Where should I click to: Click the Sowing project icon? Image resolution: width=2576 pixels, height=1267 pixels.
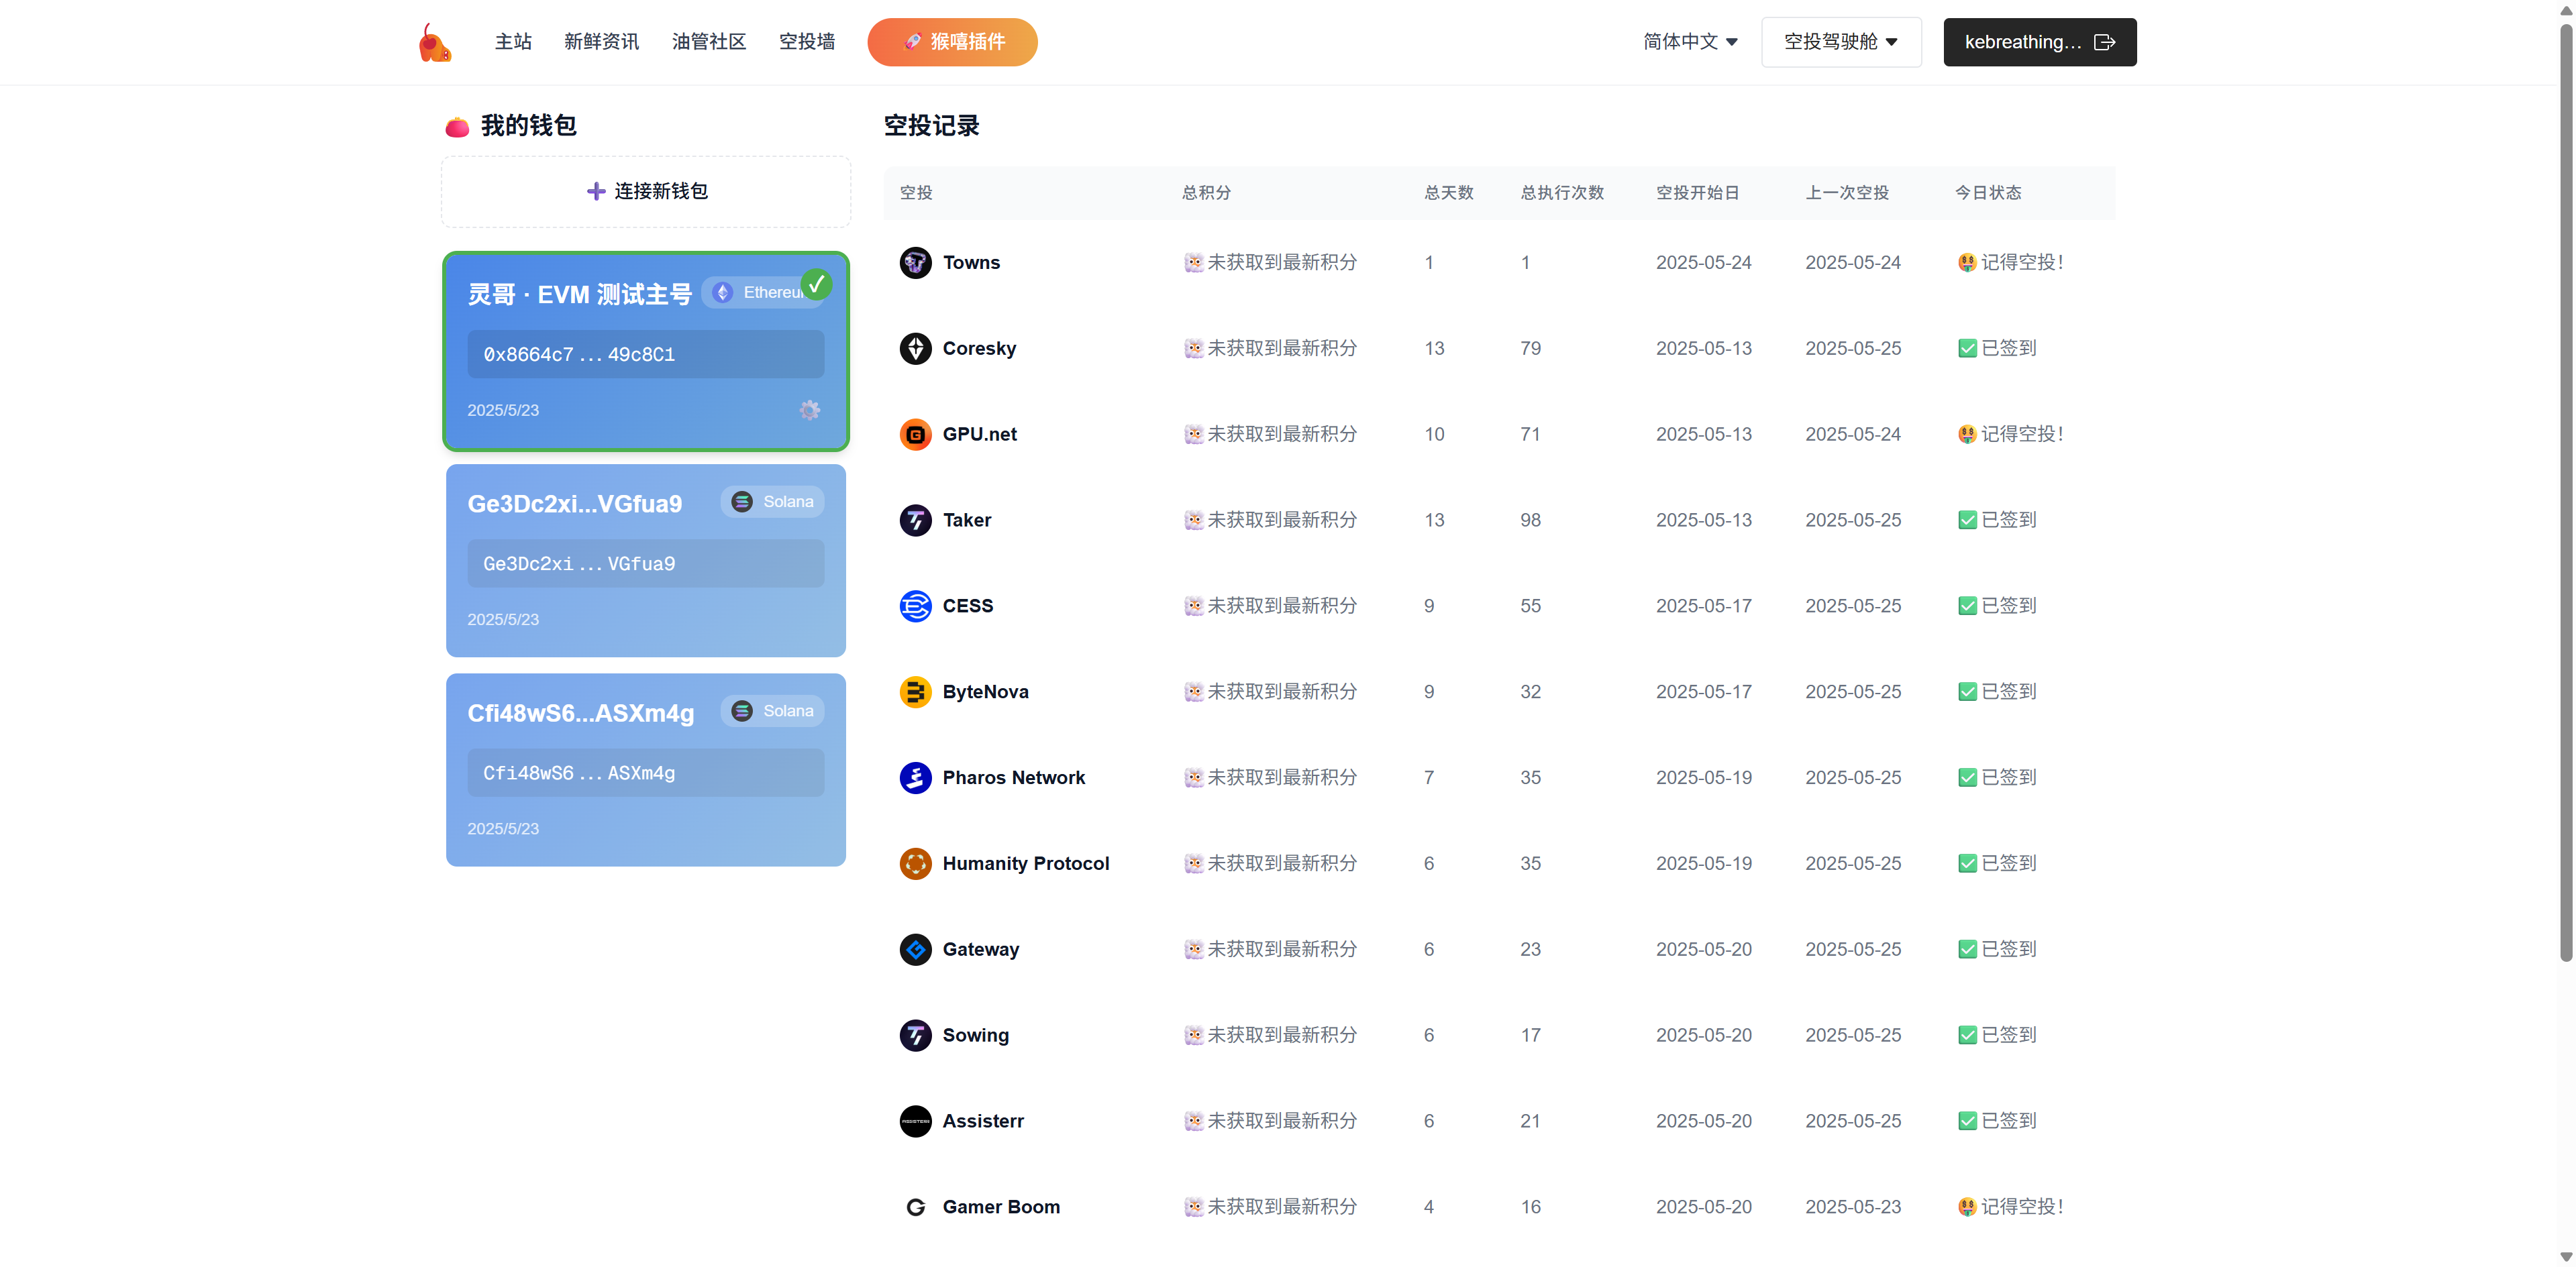pos(915,1036)
